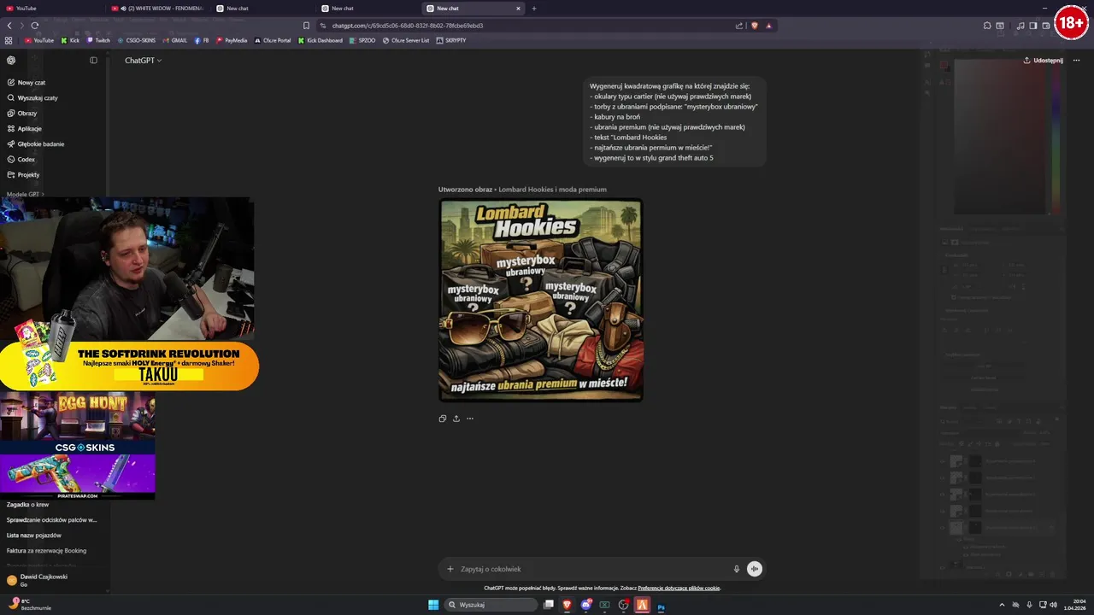The image size is (1094, 615).
Task: Click the Brave Rewards triangle icon
Action: point(769,26)
